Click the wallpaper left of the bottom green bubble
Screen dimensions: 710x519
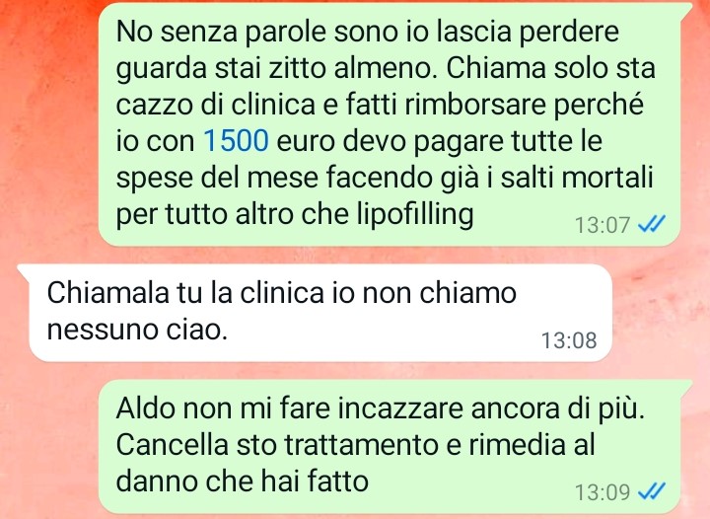click(49, 447)
